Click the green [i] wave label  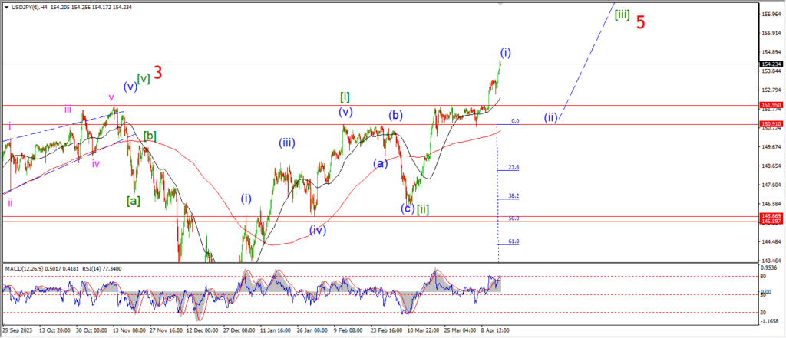(345, 97)
